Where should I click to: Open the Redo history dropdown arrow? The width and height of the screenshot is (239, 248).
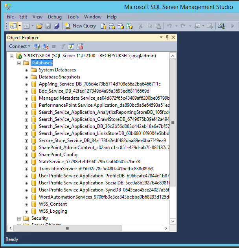point(190,26)
